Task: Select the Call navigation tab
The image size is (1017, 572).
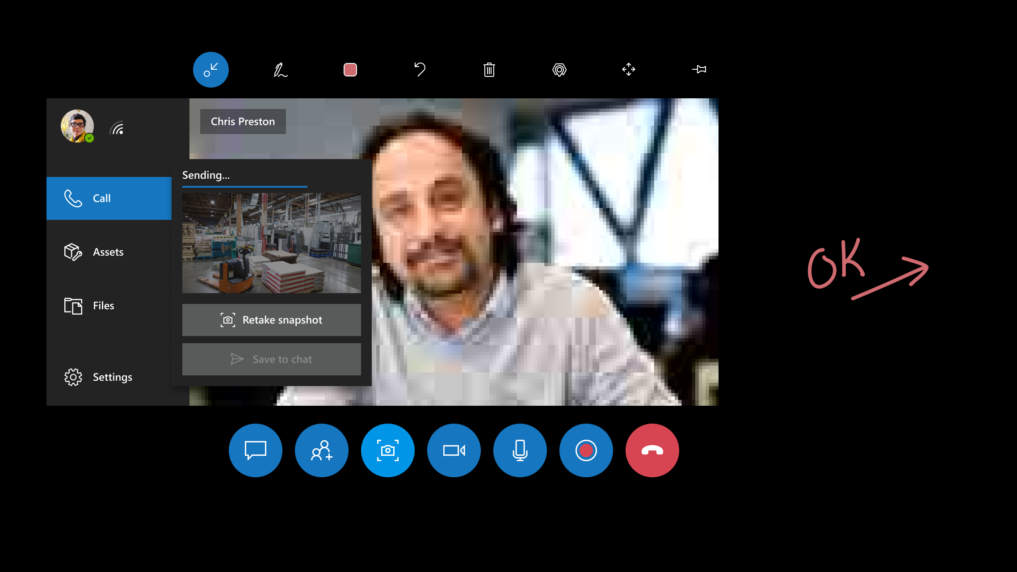Action: coord(109,198)
